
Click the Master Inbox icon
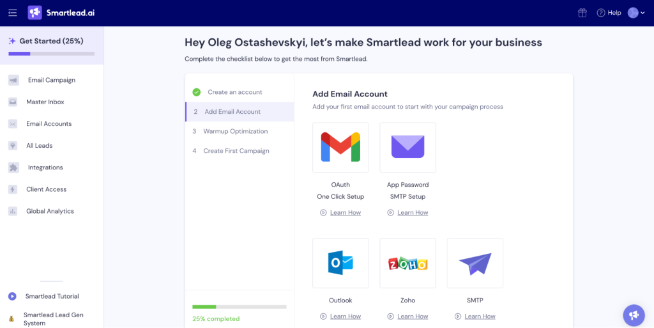(x=13, y=102)
